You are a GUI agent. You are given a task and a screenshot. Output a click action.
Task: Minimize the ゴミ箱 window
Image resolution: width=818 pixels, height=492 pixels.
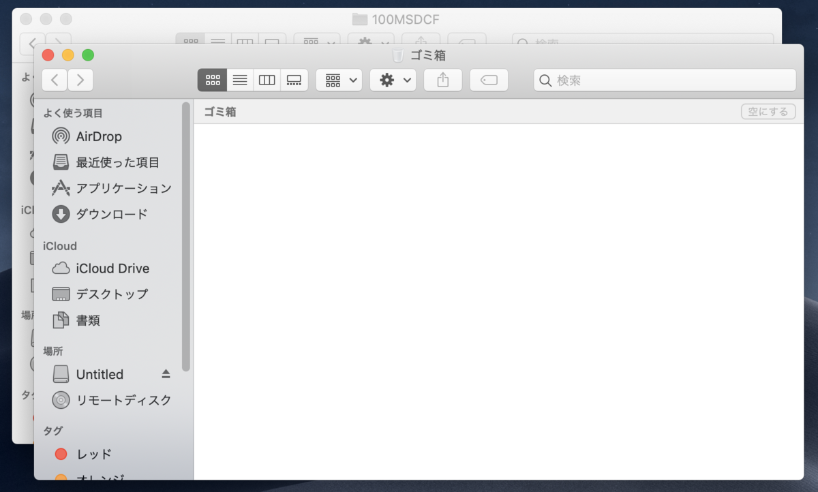tap(68, 55)
